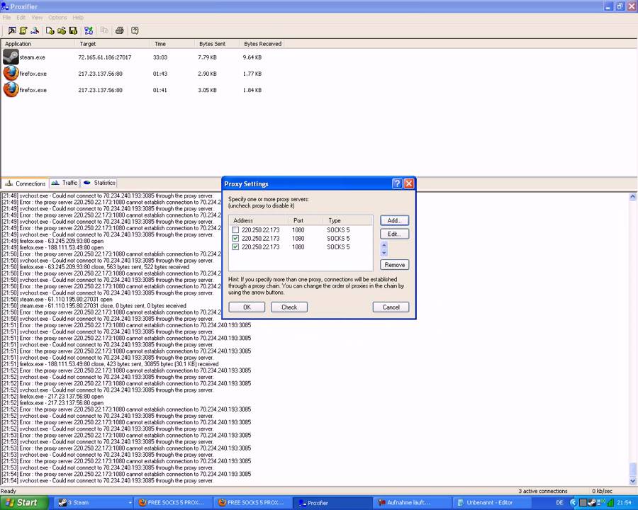Click the second FREE SOCKS 5 PROX taskbar button

click(254, 503)
